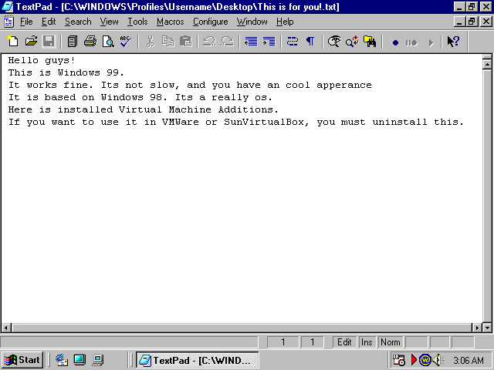Open Manage Files icon in toolbar

click(73, 41)
